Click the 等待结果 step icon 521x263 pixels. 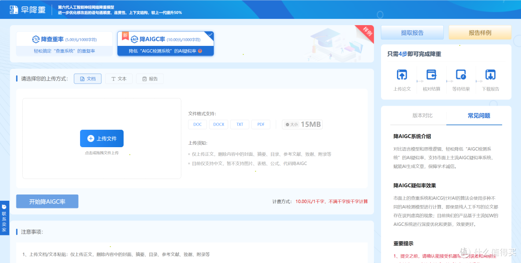[461, 74]
